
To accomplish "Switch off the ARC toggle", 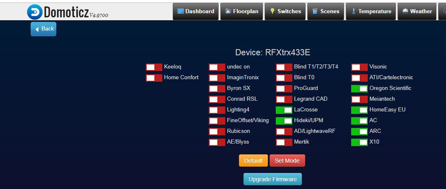I will (x=359, y=132).
